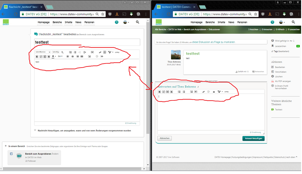The image size is (302, 174).
Task: Increase indent in left editor toolbar
Action: (x=85, y=52)
